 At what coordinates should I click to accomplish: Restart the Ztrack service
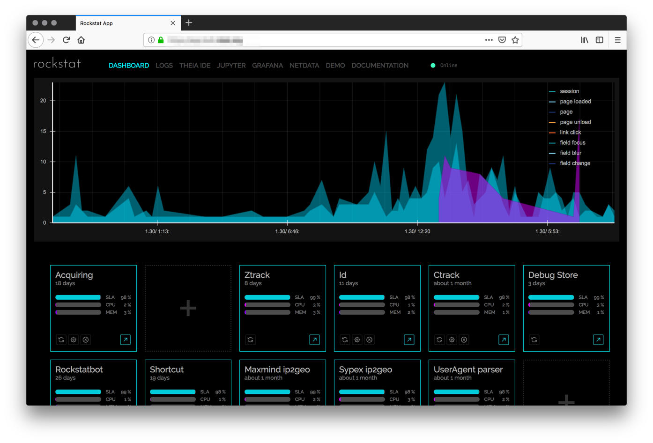click(251, 340)
